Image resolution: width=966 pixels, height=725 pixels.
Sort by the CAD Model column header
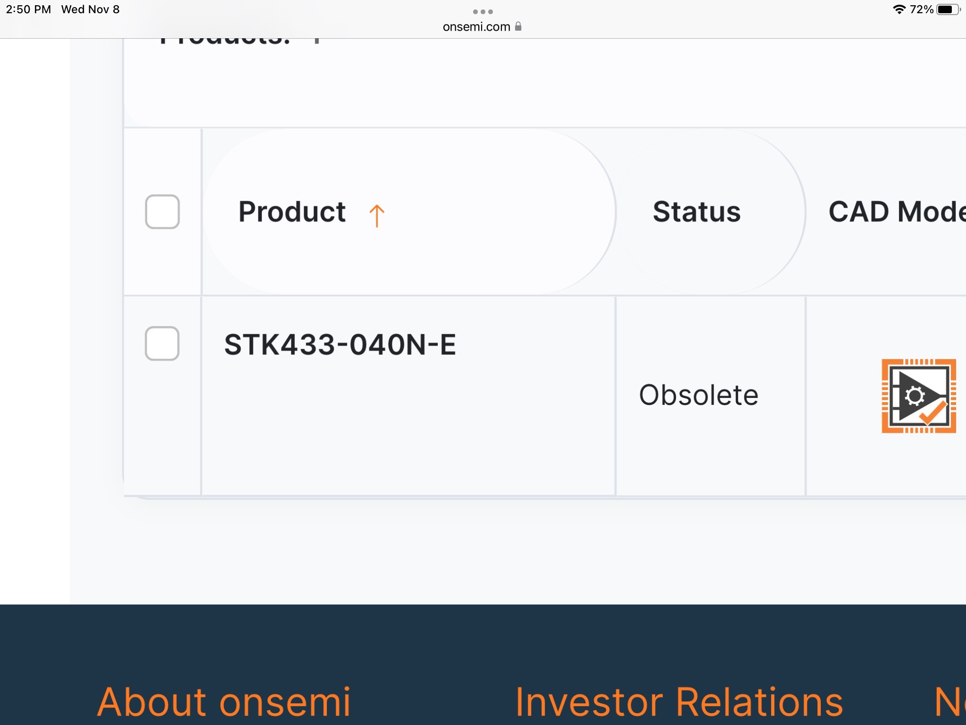click(897, 211)
